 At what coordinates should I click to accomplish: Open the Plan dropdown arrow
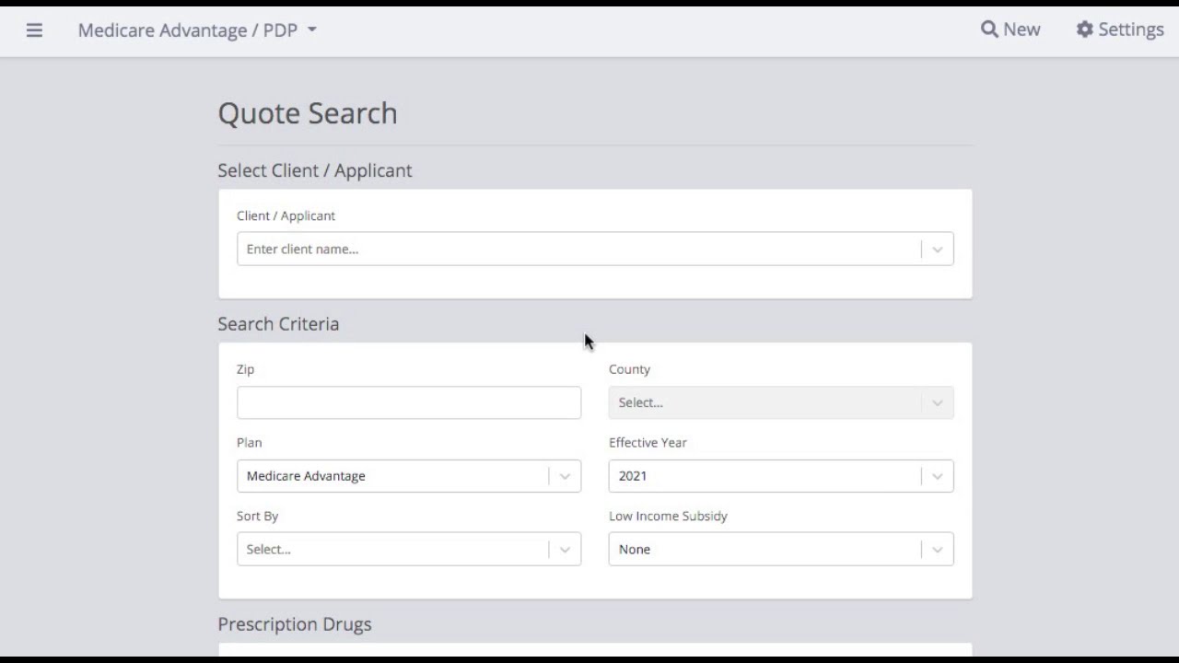coord(565,476)
